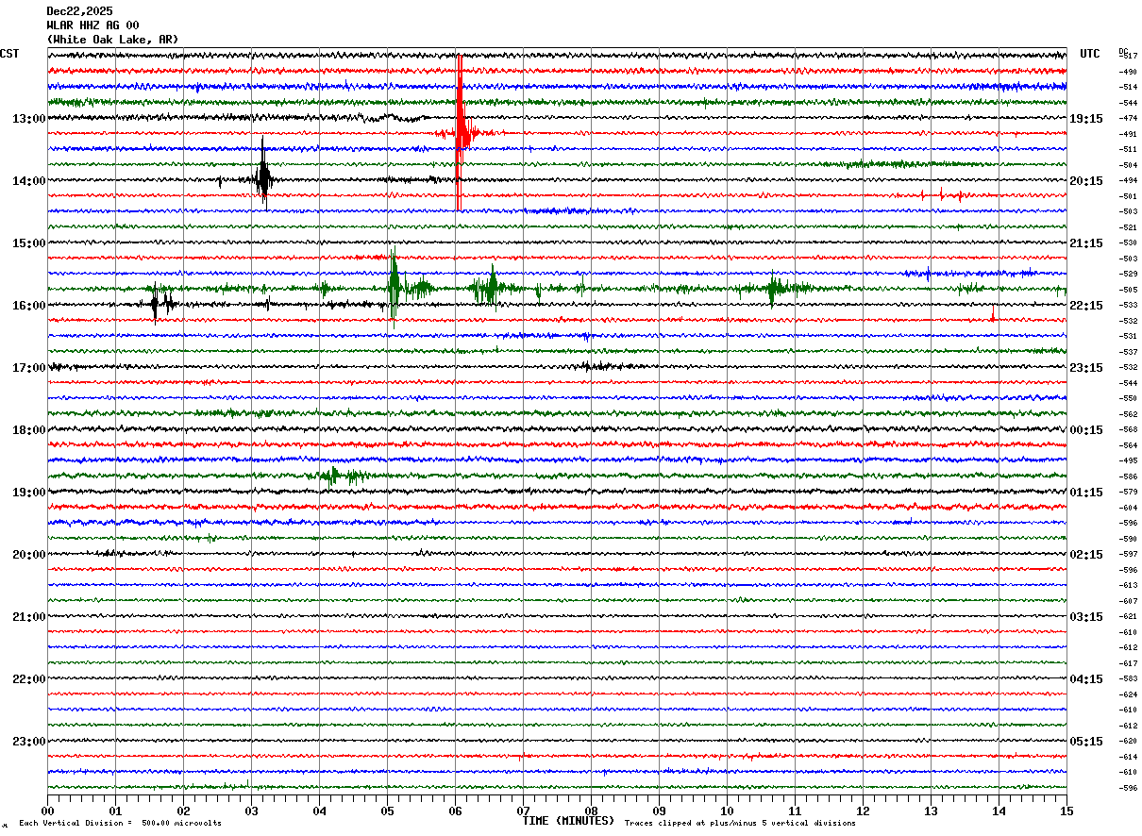The image size is (1142, 836).
Task: Click the CST timezone label
Action: pyautogui.click(x=9, y=54)
